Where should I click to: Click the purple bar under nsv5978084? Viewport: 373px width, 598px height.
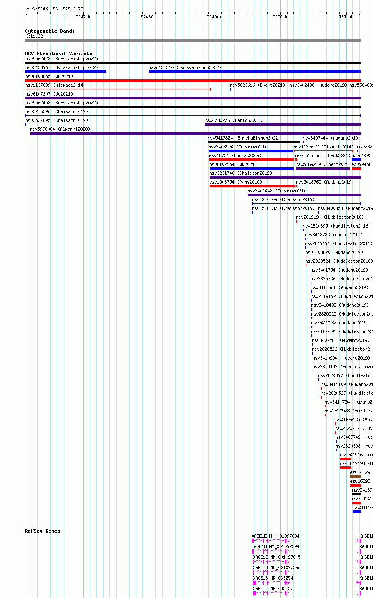195,133
